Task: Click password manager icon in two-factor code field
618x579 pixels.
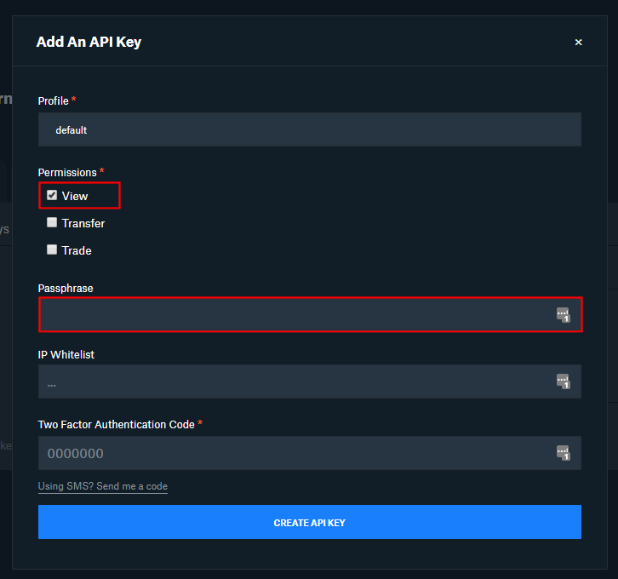Action: tap(564, 453)
